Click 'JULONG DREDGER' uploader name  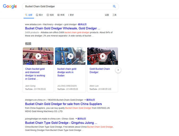(x=67, y=86)
